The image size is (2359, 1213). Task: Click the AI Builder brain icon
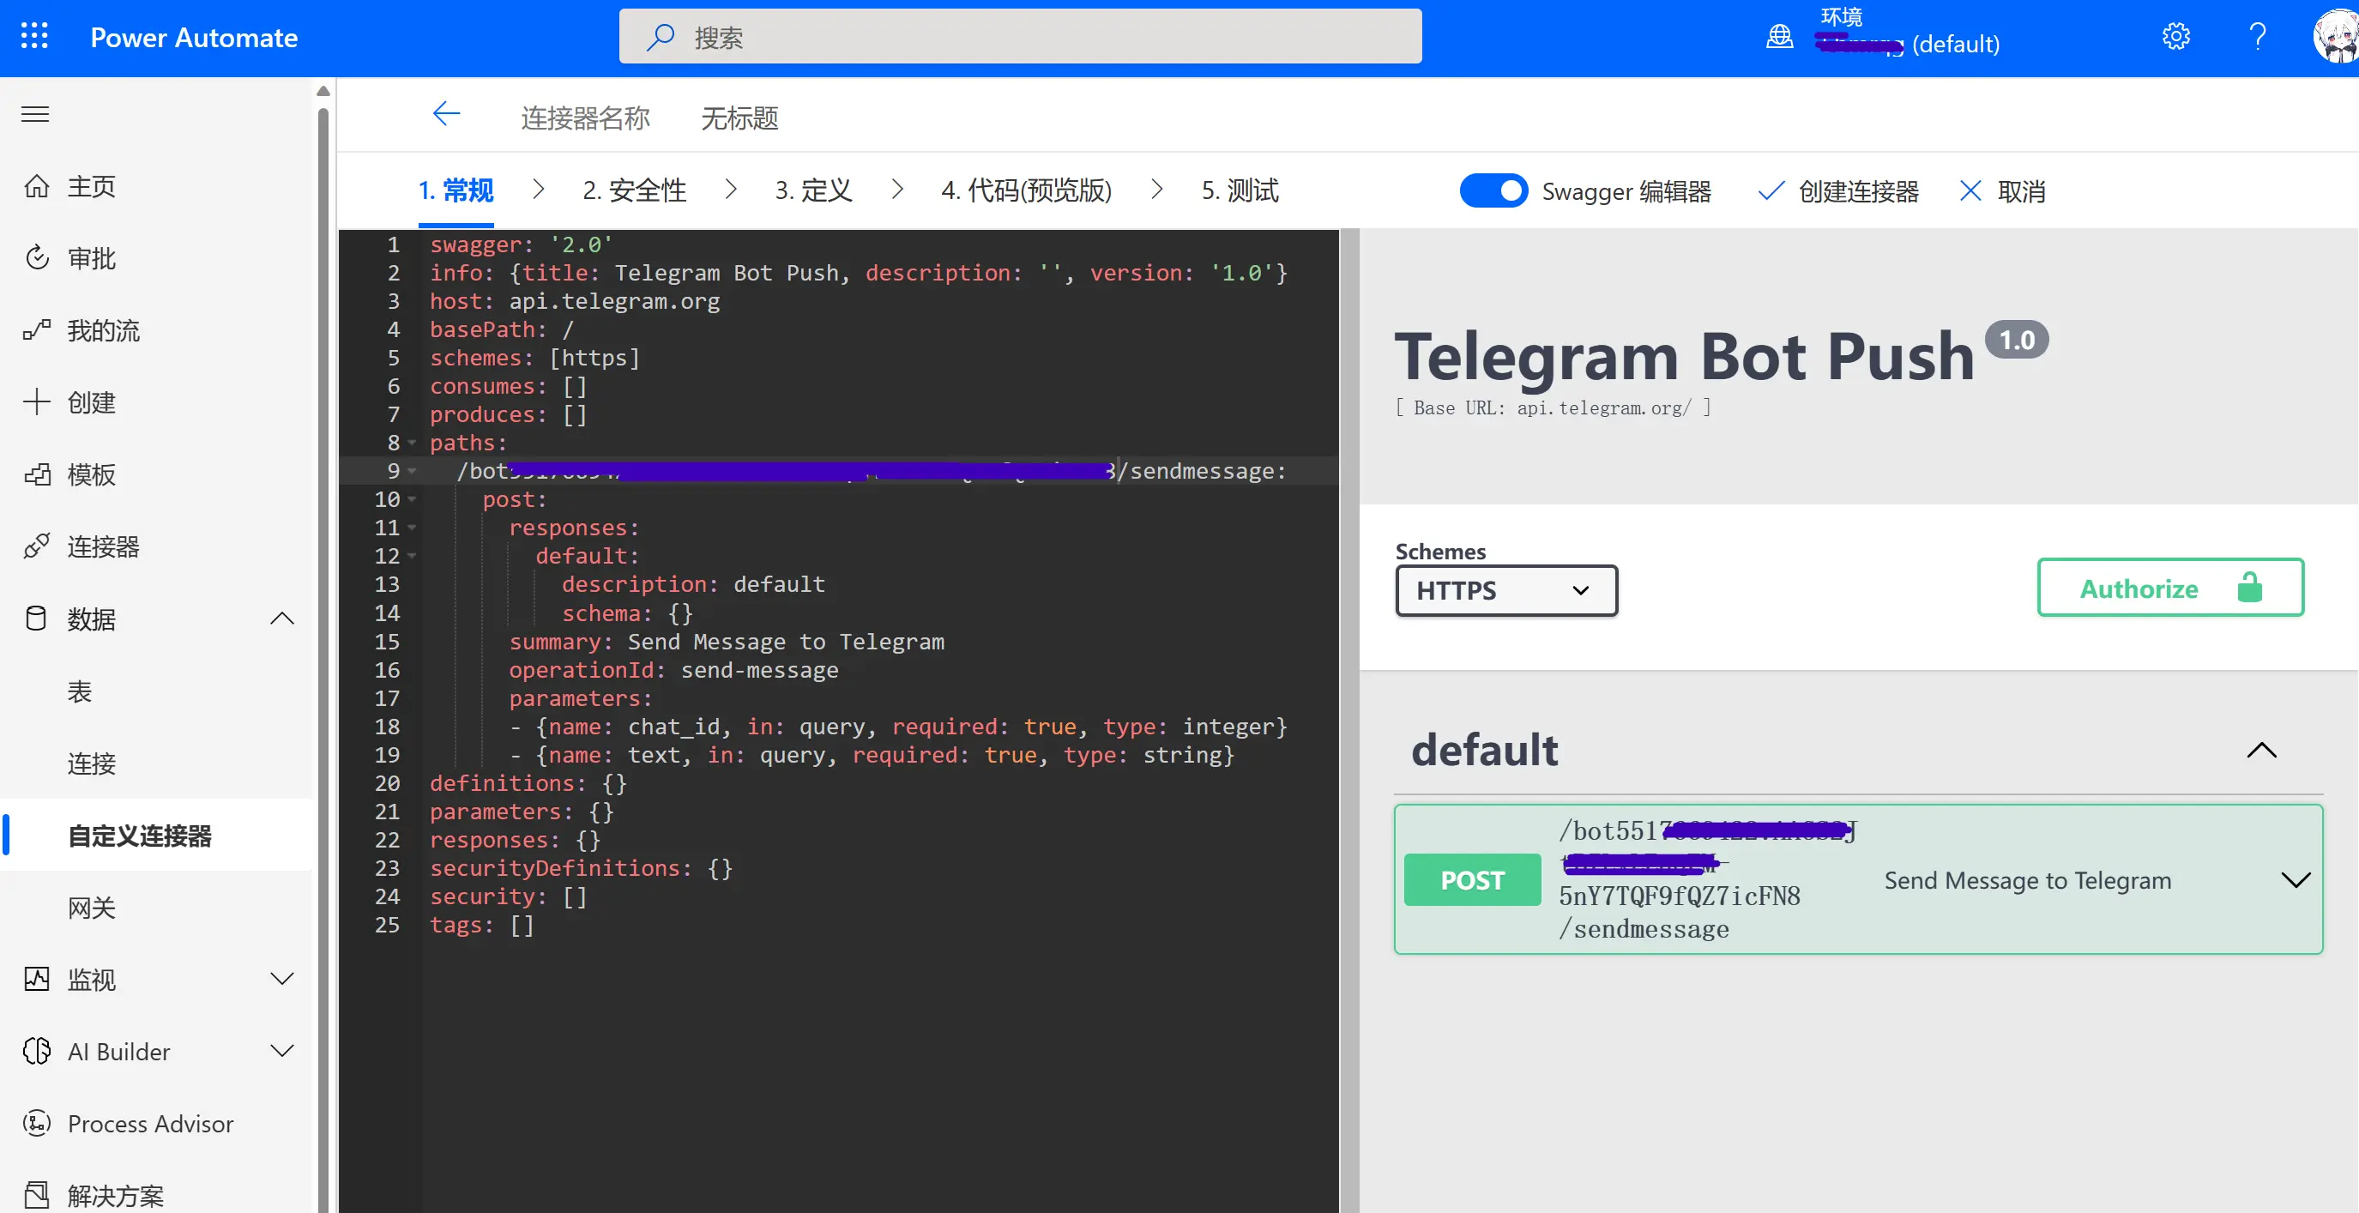(37, 1051)
